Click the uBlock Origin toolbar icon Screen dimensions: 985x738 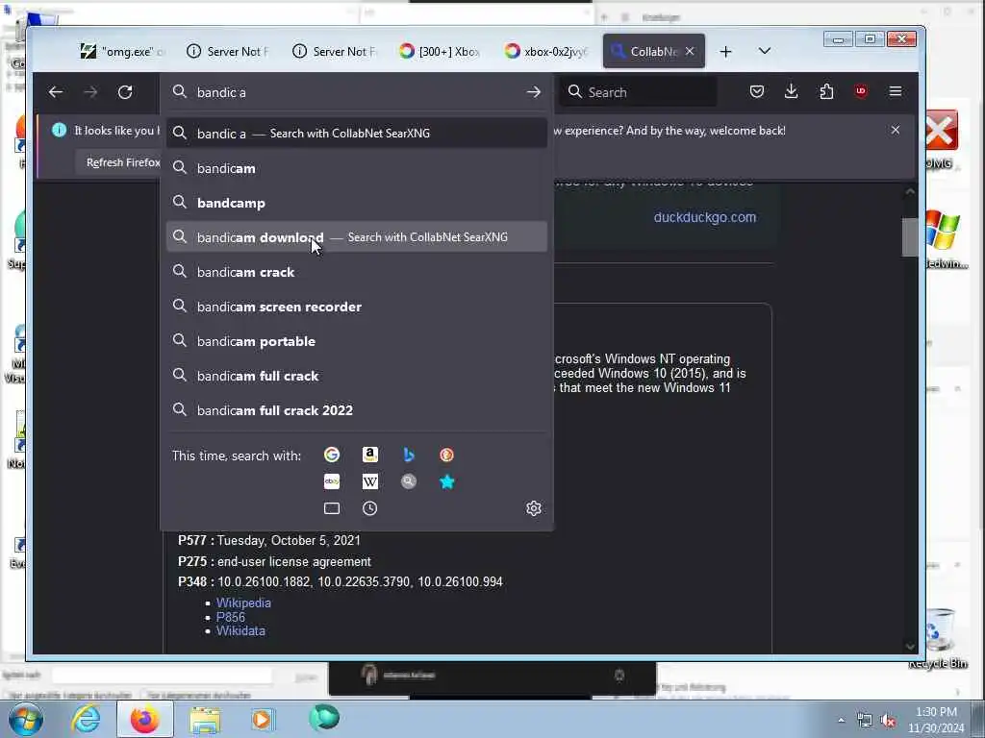(x=861, y=91)
